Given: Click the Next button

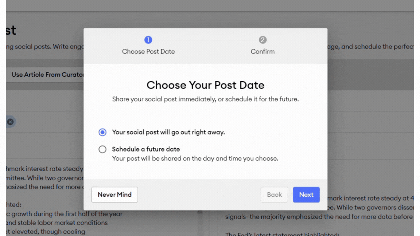Looking at the screenshot, I should pyautogui.click(x=306, y=194).
